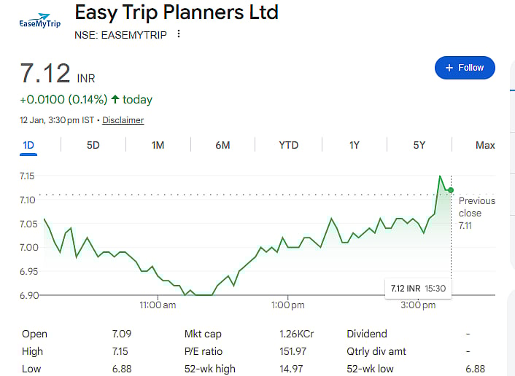Click the Mkt cap value 1.26KCr

click(x=297, y=334)
